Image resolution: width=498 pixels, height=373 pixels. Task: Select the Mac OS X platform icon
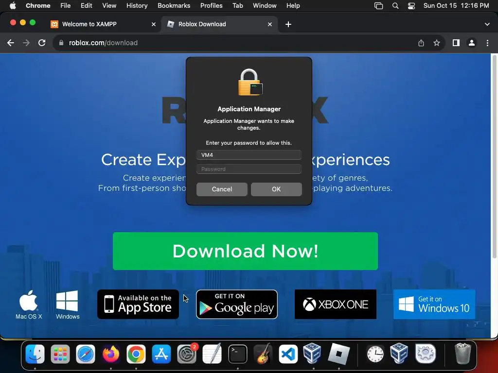(29, 305)
